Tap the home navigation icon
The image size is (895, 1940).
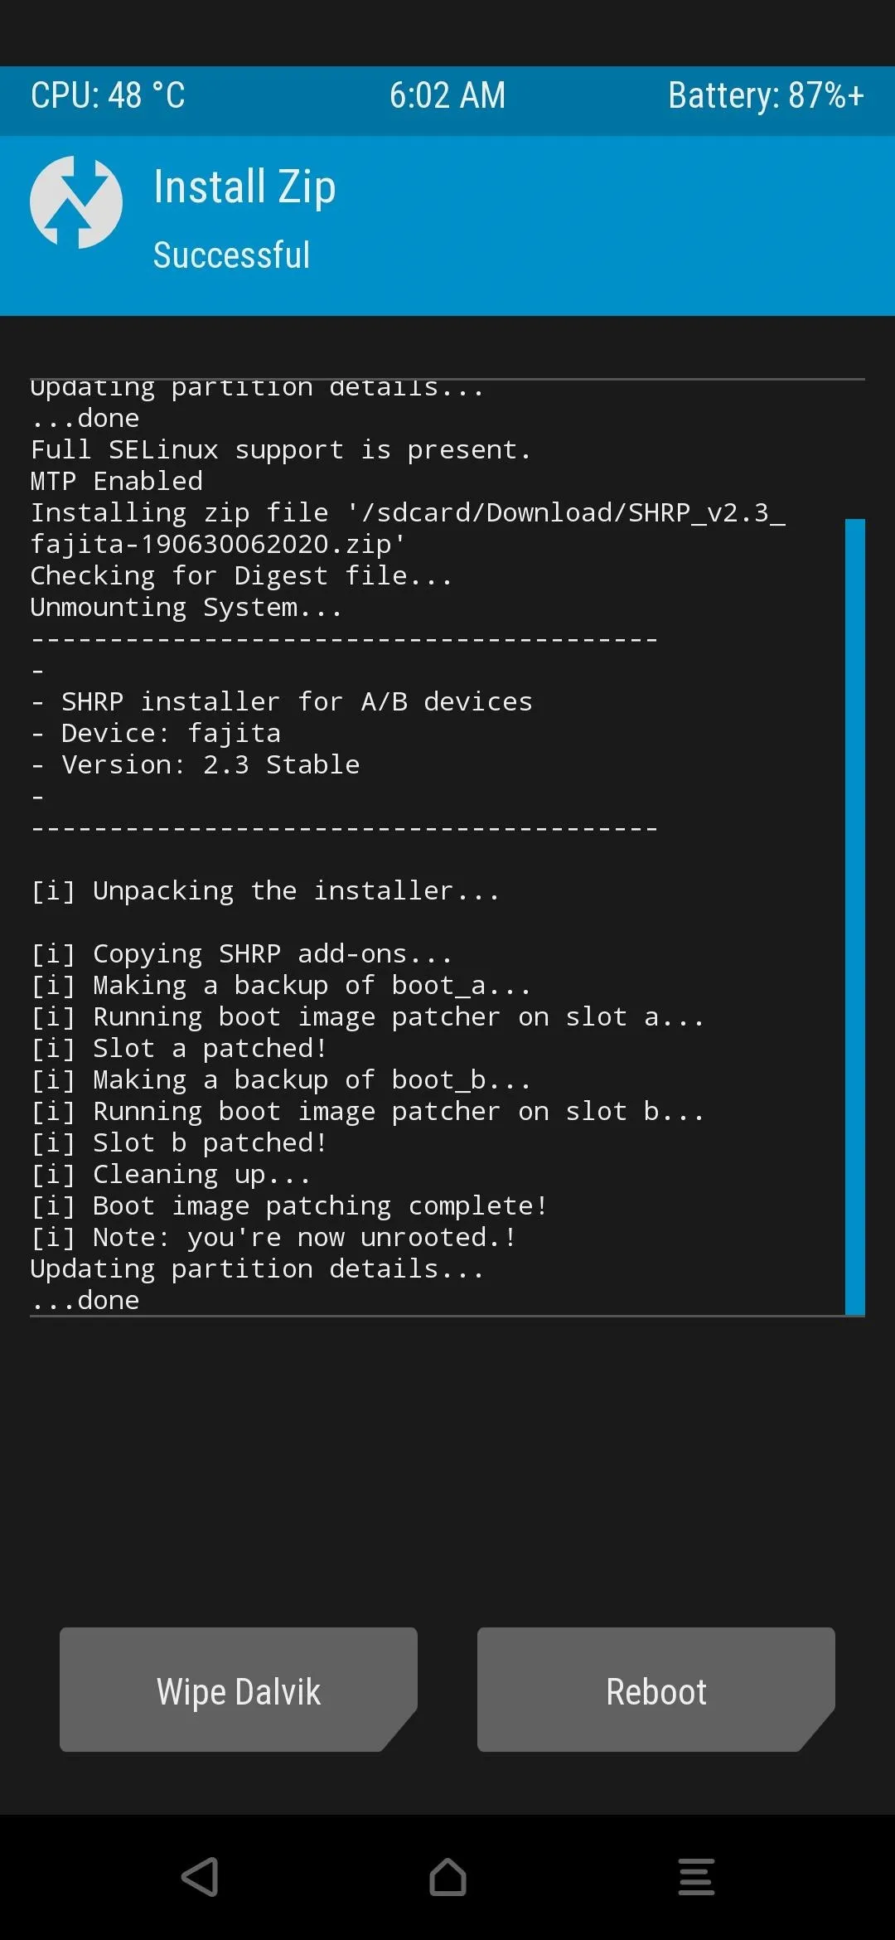(447, 1876)
